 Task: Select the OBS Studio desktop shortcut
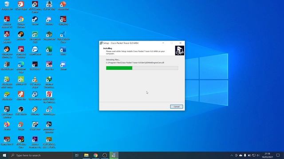click(21, 111)
